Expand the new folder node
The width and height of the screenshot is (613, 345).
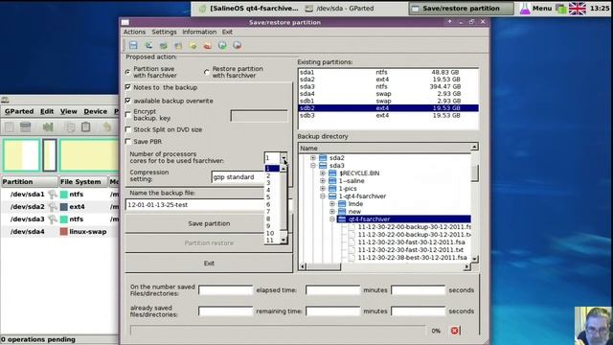point(332,212)
